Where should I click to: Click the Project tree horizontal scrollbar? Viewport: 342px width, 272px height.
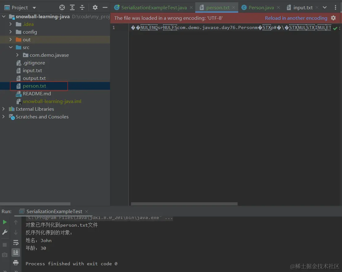click(35, 204)
